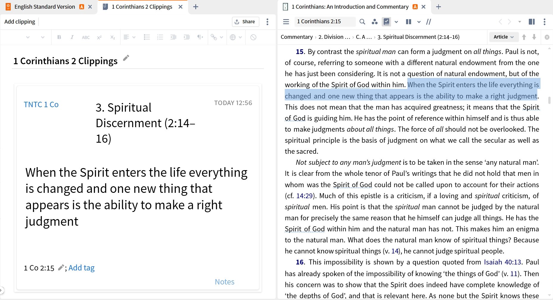Image resolution: width=553 pixels, height=300 pixels.
Task: Open the commentary contents hamburger menu
Action: (286, 21)
